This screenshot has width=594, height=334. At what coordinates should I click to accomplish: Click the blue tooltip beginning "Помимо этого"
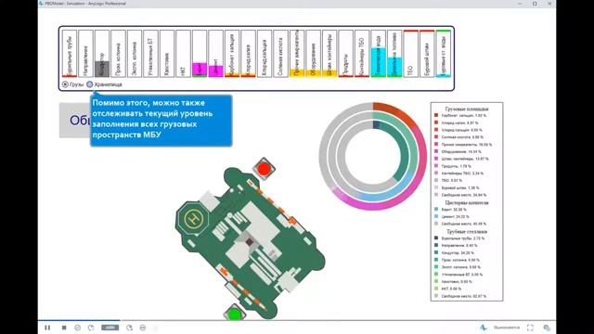point(161,121)
